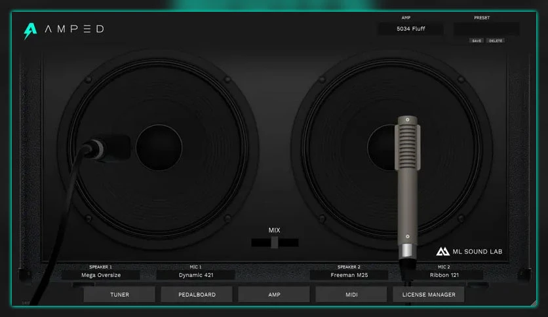Image resolution: width=548 pixels, height=317 pixels.
Task: Click the ML Sound Lab logo
Action: point(469,252)
